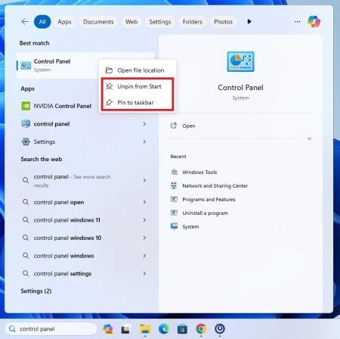This screenshot has width=340, height=339.
Task: Expand the Settings result chevron
Action: [x=144, y=142]
